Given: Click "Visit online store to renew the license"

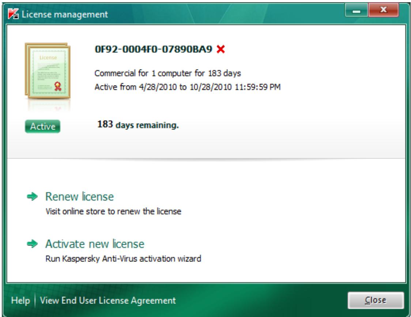Looking at the screenshot, I should coord(113,211).
